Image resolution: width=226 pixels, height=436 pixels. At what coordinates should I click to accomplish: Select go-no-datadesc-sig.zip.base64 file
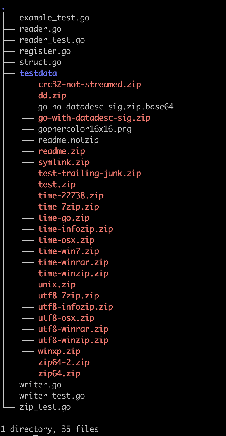(106, 107)
